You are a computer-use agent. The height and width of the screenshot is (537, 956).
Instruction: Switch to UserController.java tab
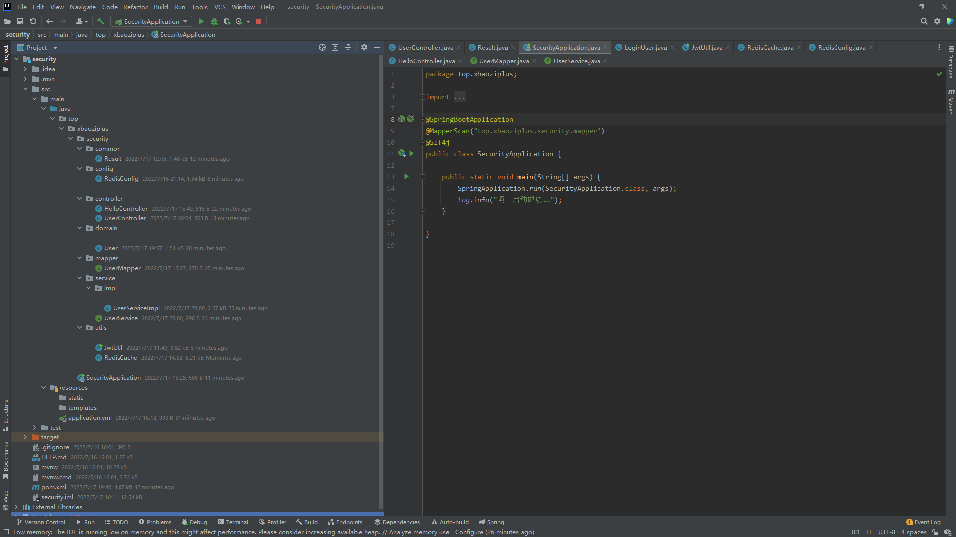pos(425,47)
